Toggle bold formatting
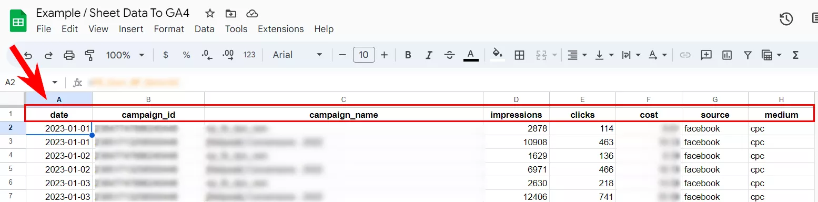Image resolution: width=818 pixels, height=202 pixels. [x=408, y=55]
